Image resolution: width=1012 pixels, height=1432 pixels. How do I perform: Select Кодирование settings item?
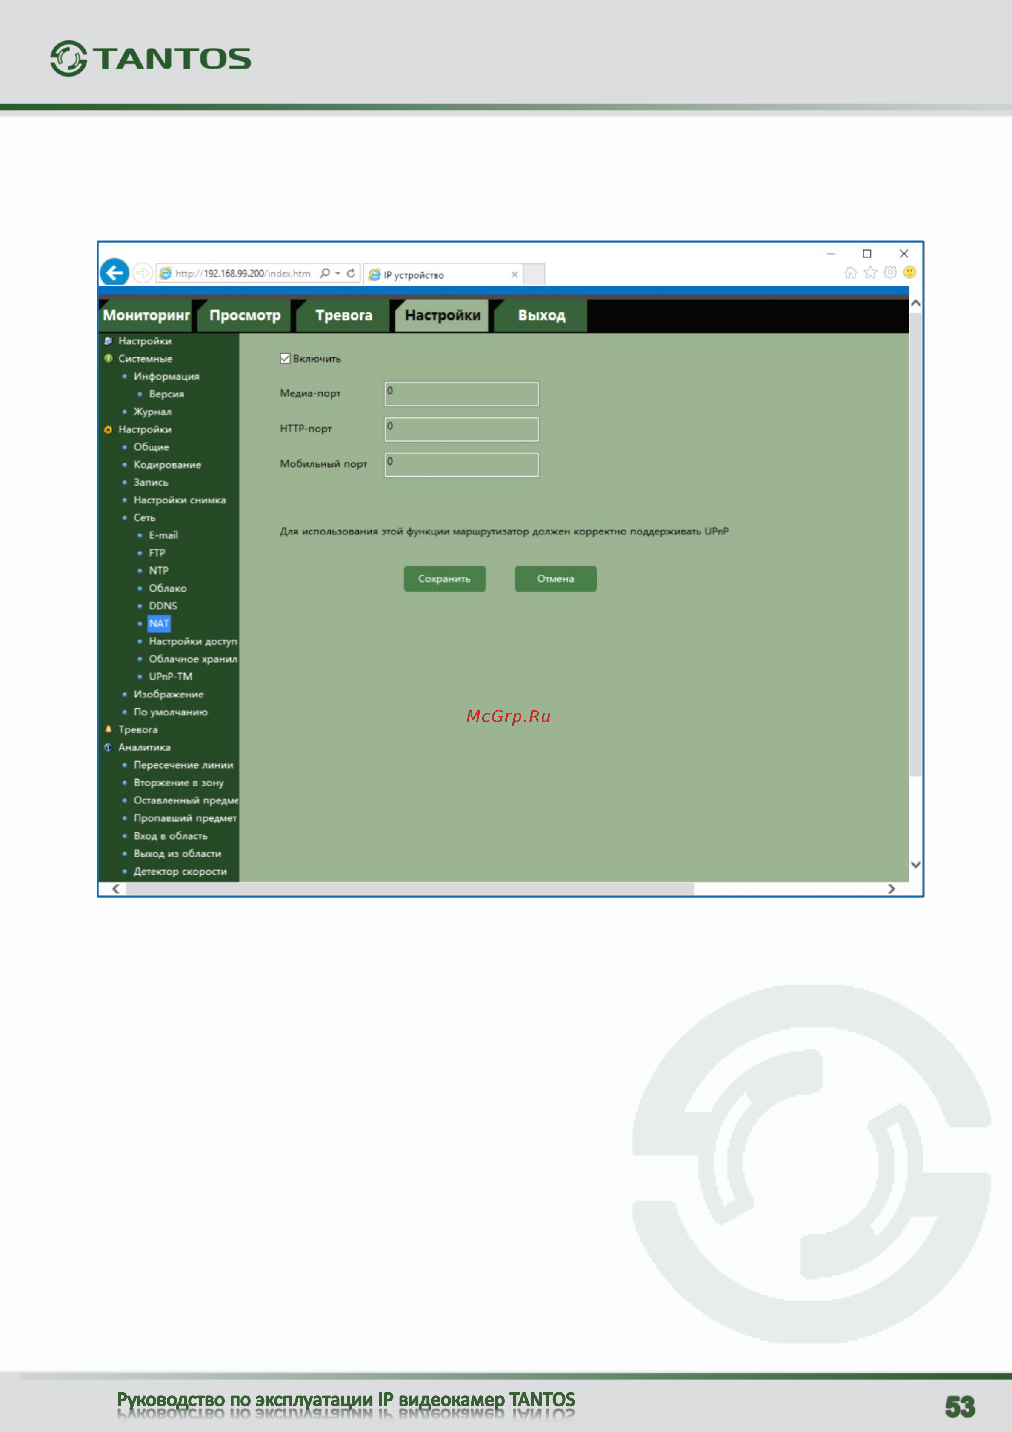(x=167, y=465)
